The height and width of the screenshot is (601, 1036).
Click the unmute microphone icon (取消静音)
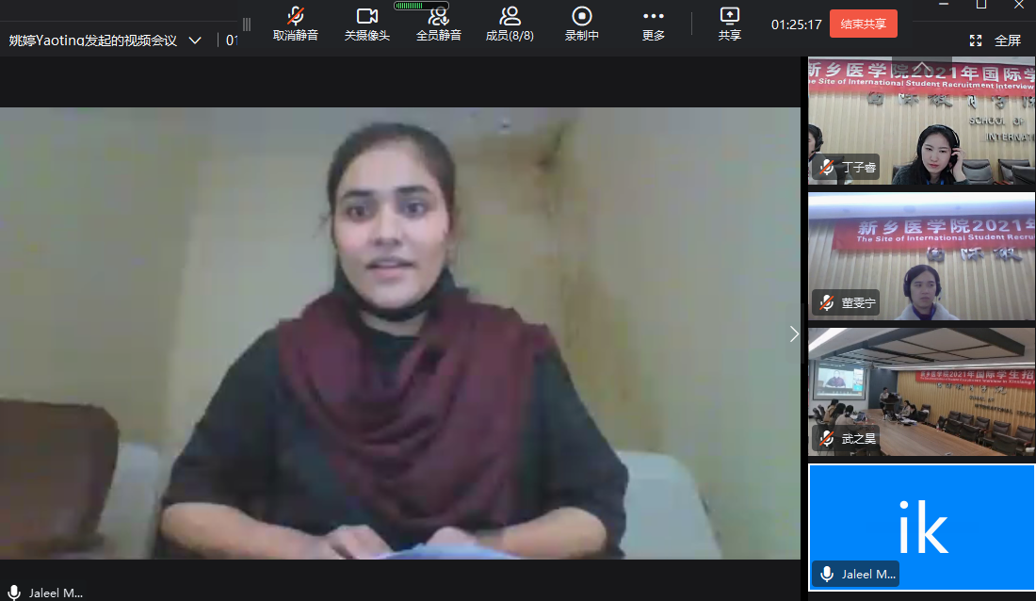coord(295,17)
